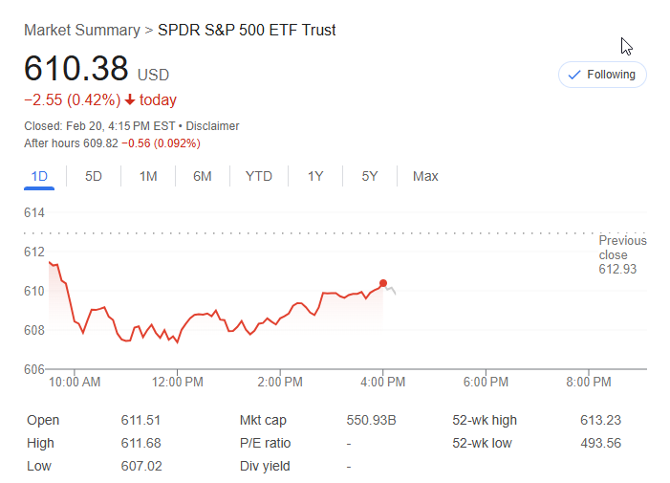
Task: Click the 52-wk high value 613.23
Action: [600, 420]
